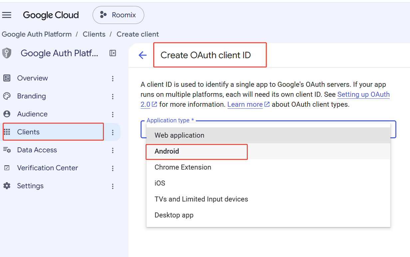Open the Roomix project picker
This screenshot has height=257, width=410.
tap(118, 15)
